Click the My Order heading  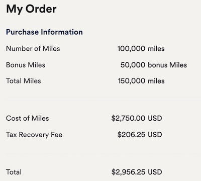[31, 10]
